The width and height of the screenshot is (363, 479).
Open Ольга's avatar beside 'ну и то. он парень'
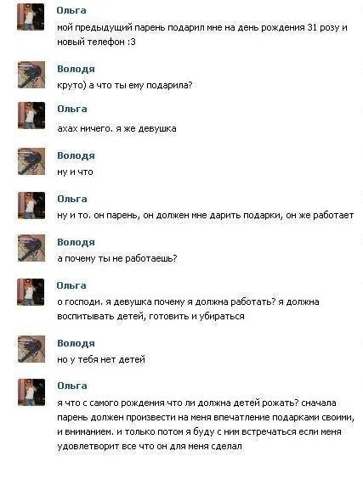(31, 206)
